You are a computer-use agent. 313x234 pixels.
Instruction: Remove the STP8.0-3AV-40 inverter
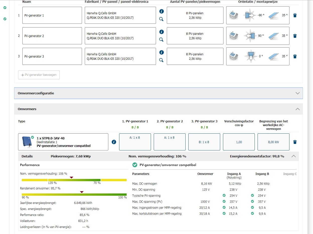(x=295, y=142)
